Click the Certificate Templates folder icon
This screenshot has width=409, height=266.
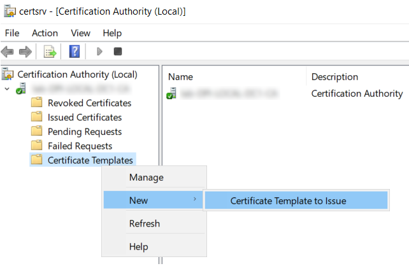coord(36,160)
